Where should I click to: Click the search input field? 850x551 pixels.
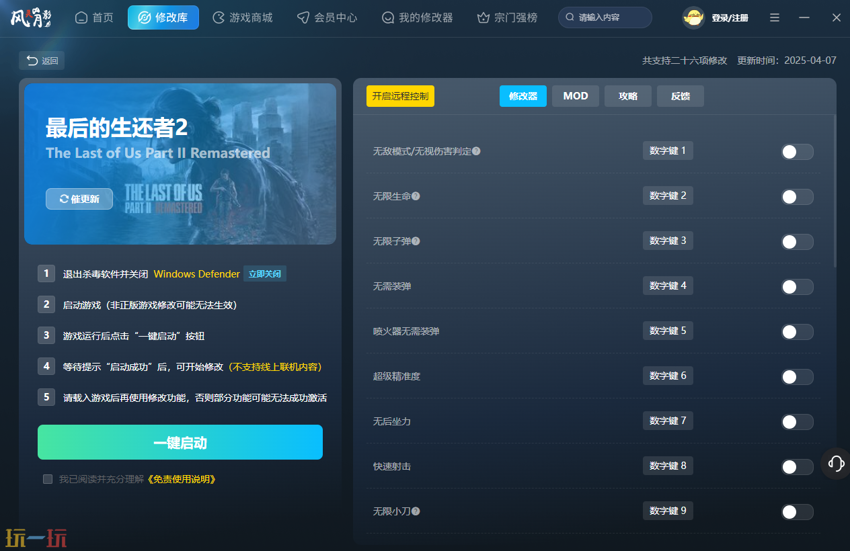(605, 17)
